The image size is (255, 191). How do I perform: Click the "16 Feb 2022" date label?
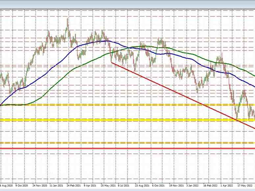[x=210, y=185]
